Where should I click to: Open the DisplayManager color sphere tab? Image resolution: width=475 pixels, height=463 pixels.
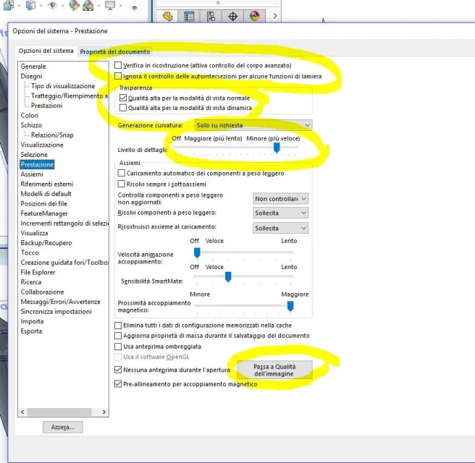point(254,16)
